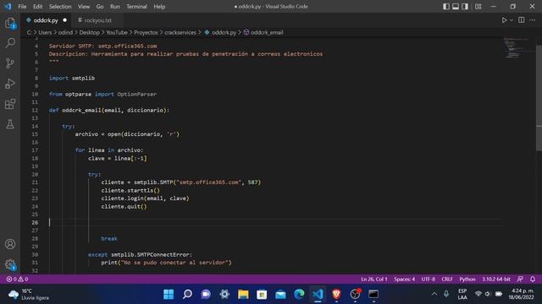This screenshot has height=304, width=542.
Task: Open clock showing 18/06/2022
Action: click(x=521, y=294)
